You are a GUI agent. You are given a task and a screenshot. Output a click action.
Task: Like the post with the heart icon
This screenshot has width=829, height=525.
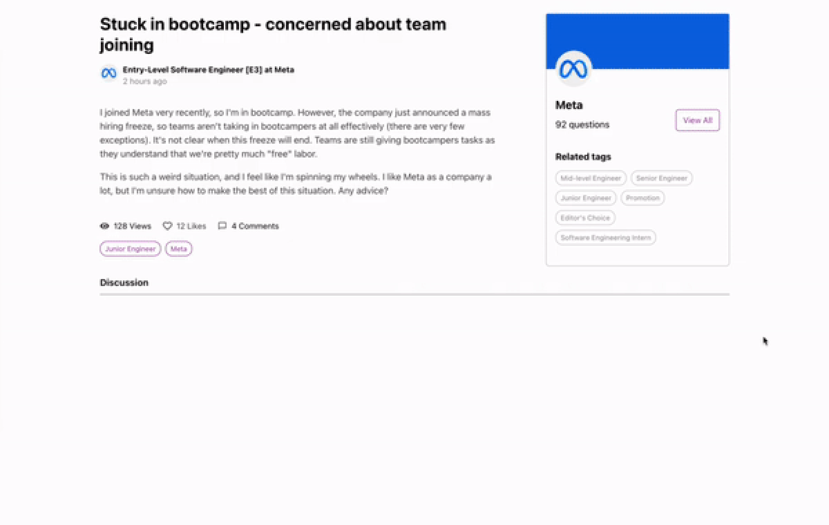(x=167, y=226)
